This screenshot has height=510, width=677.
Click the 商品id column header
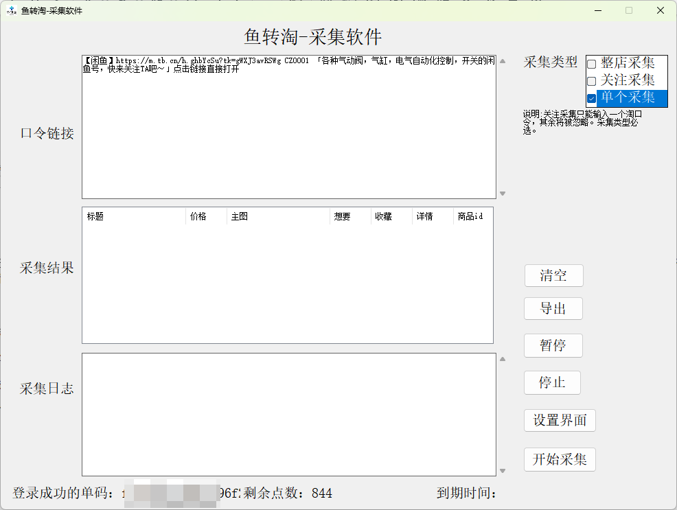click(473, 216)
